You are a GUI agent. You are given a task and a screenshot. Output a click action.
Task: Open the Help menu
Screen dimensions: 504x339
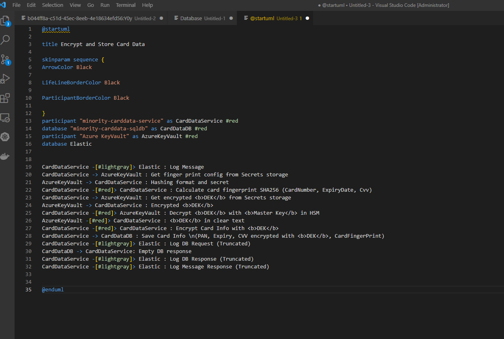coord(147,5)
